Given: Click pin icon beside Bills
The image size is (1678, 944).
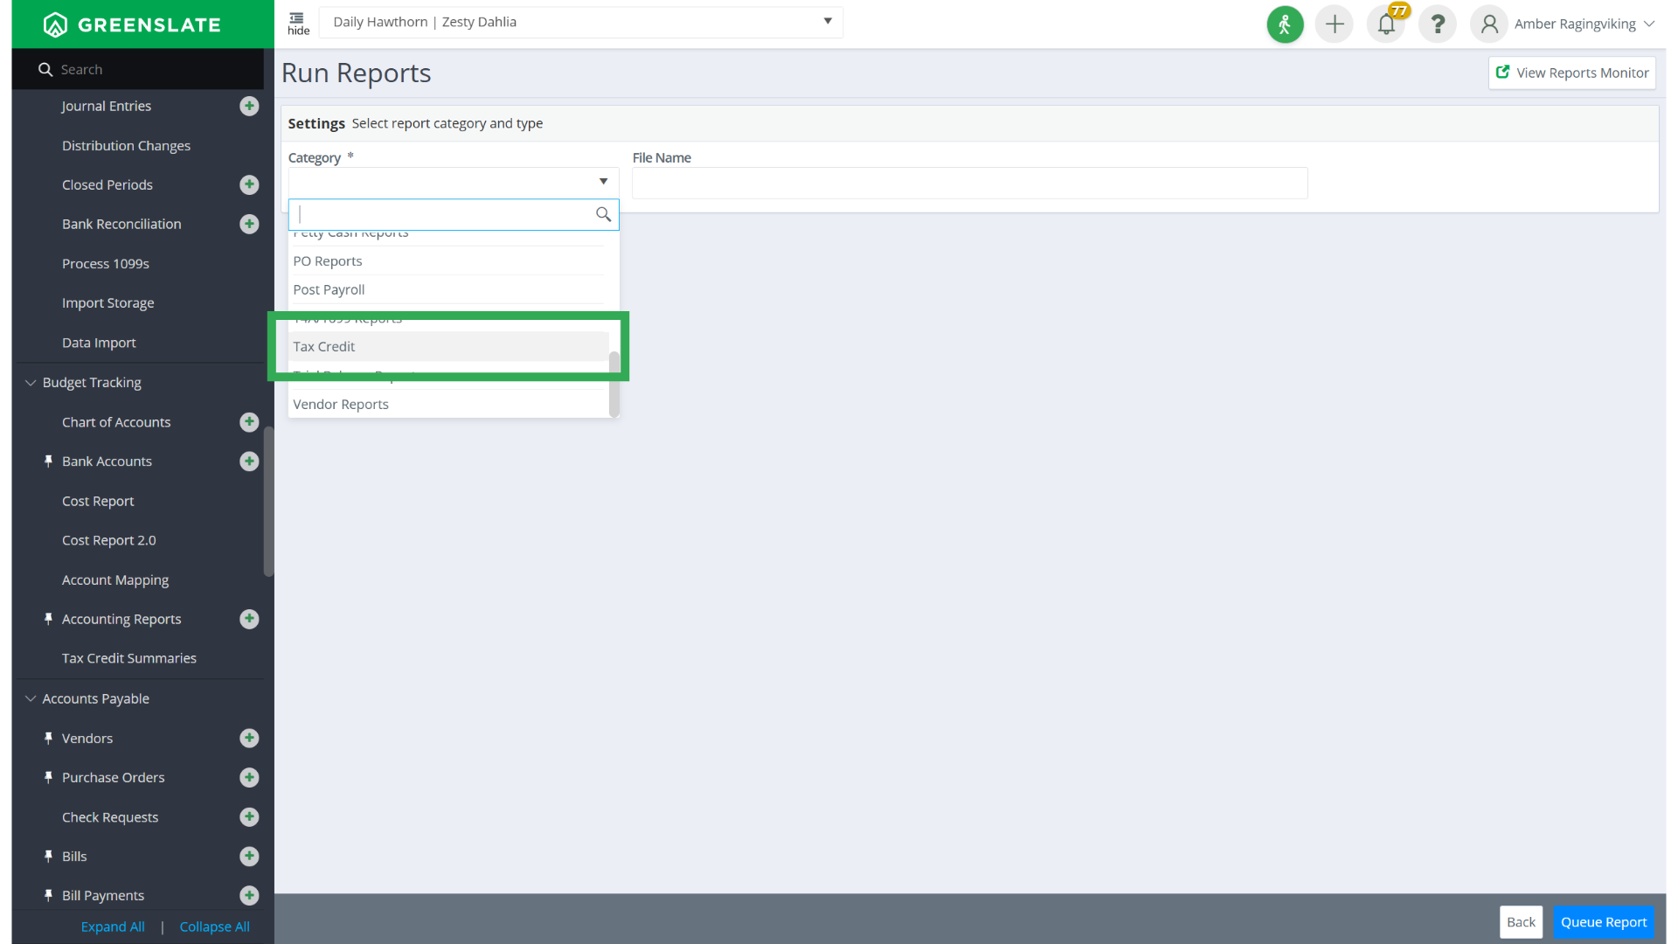Looking at the screenshot, I should pyautogui.click(x=48, y=857).
